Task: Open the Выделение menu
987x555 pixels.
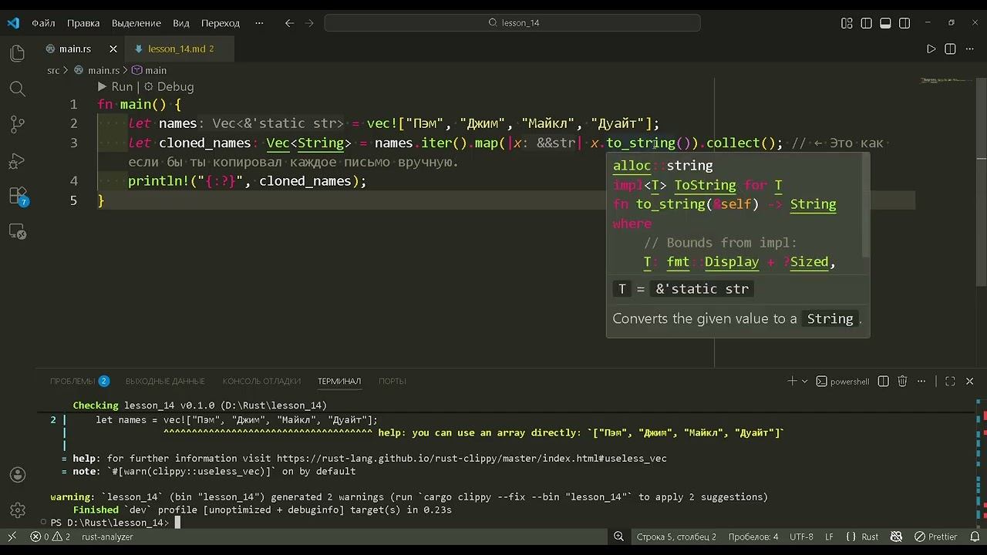Action: (x=136, y=23)
